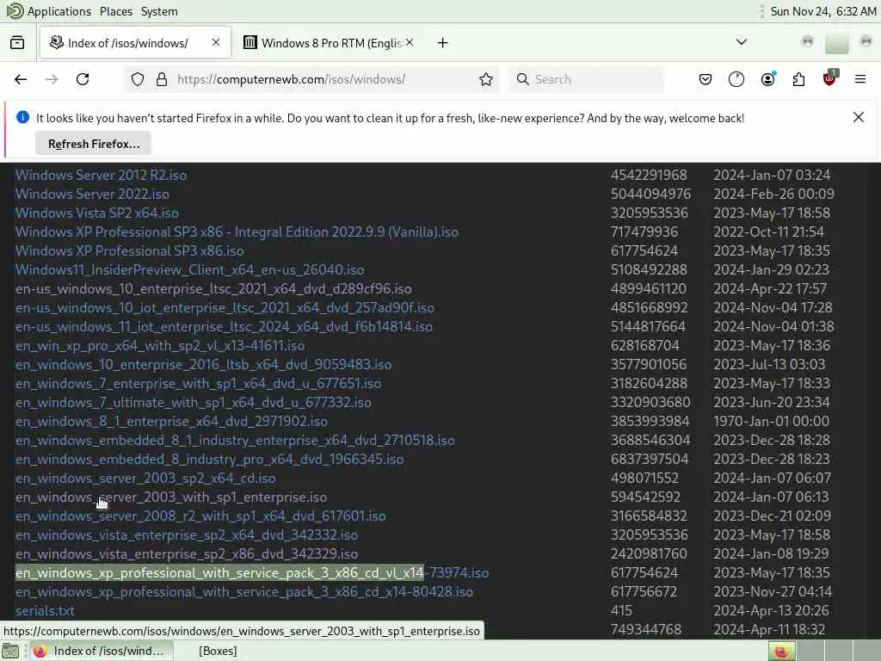Click the show desktop icon in bottom panel
Screen dimensions: 881x661
[10, 651]
